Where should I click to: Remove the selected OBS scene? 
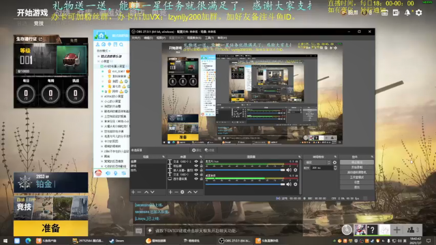click(139, 192)
